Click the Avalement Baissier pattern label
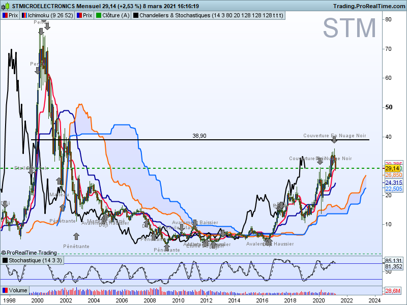 pos(195,223)
